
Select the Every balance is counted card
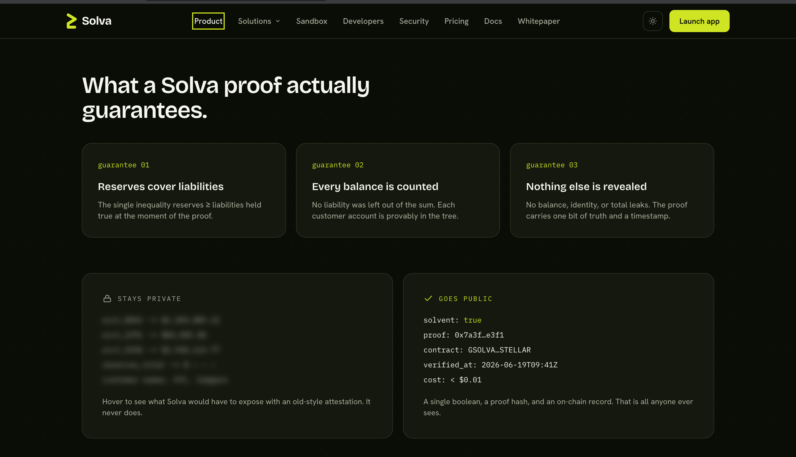397,190
